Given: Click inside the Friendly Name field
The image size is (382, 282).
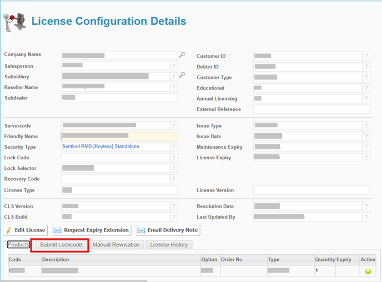Looking at the screenshot, I should [119, 136].
